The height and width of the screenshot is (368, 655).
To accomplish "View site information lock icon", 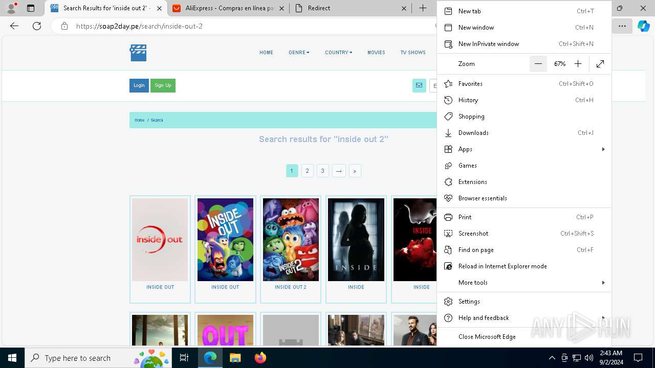I will click(x=64, y=26).
